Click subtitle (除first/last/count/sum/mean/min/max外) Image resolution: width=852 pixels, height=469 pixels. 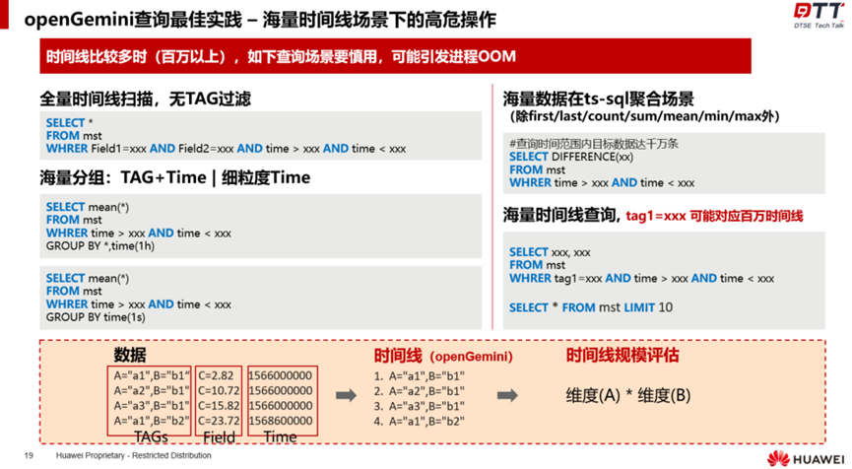point(644,116)
